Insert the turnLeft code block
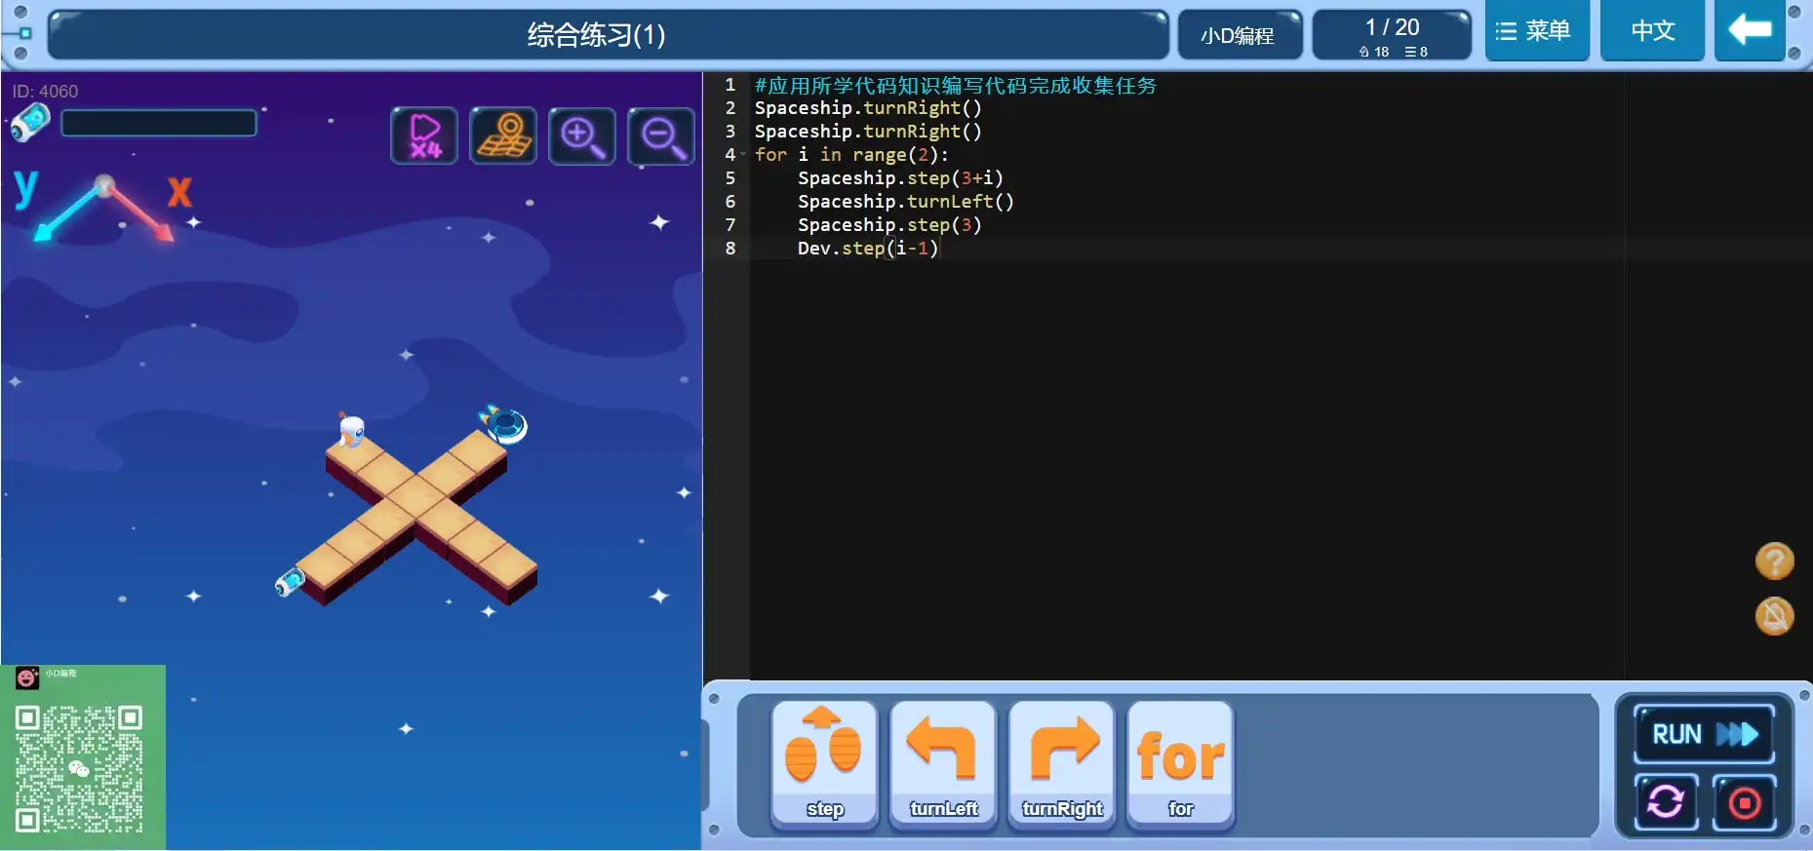 pyautogui.click(x=943, y=765)
